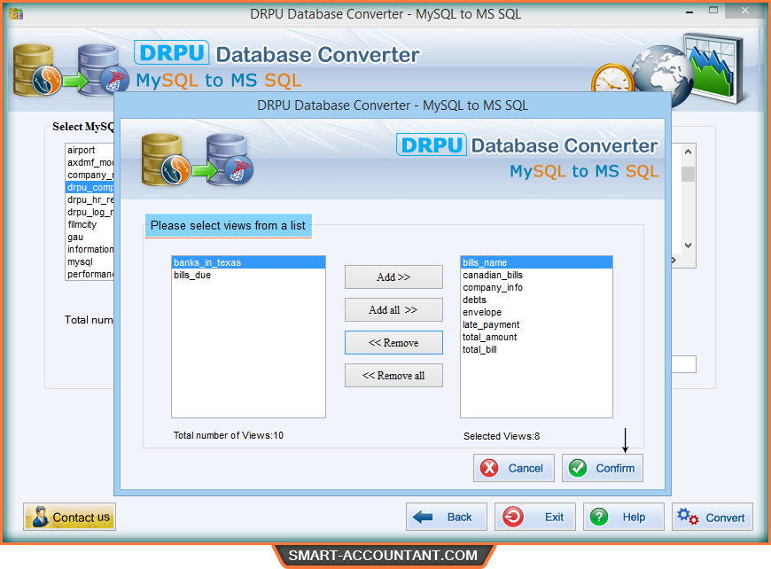Viewport: 771px width, 569px height.
Task: Click the blue Back arrow icon
Action: pyautogui.click(x=423, y=517)
